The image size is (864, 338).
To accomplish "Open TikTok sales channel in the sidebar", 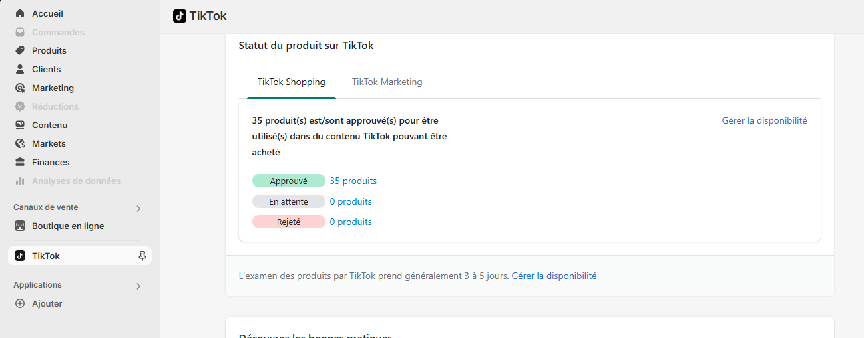I will [46, 256].
